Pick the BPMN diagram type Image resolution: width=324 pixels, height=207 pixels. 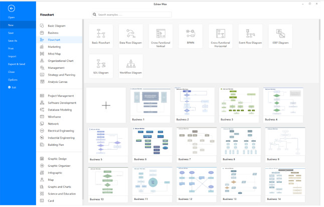(x=191, y=36)
